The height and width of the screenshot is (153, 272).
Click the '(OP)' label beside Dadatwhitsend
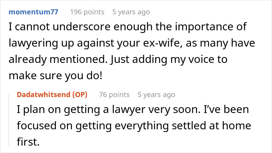pos(80,95)
